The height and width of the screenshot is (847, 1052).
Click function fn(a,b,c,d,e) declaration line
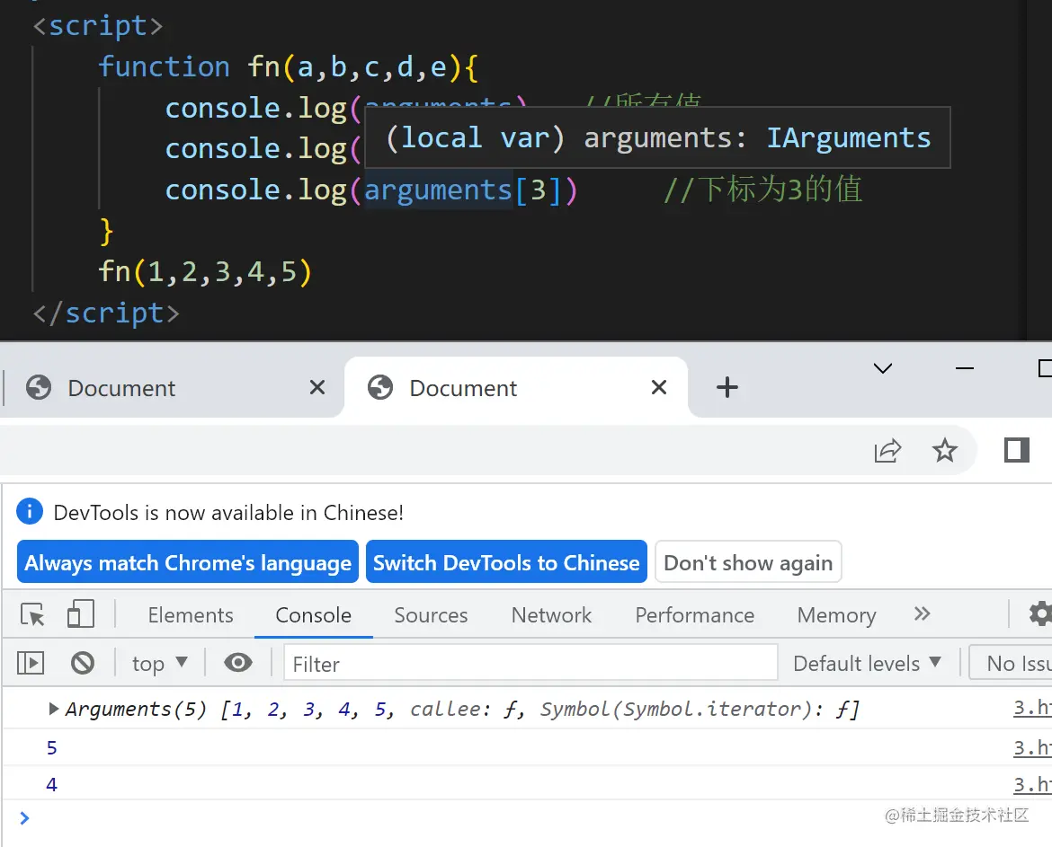coord(289,67)
